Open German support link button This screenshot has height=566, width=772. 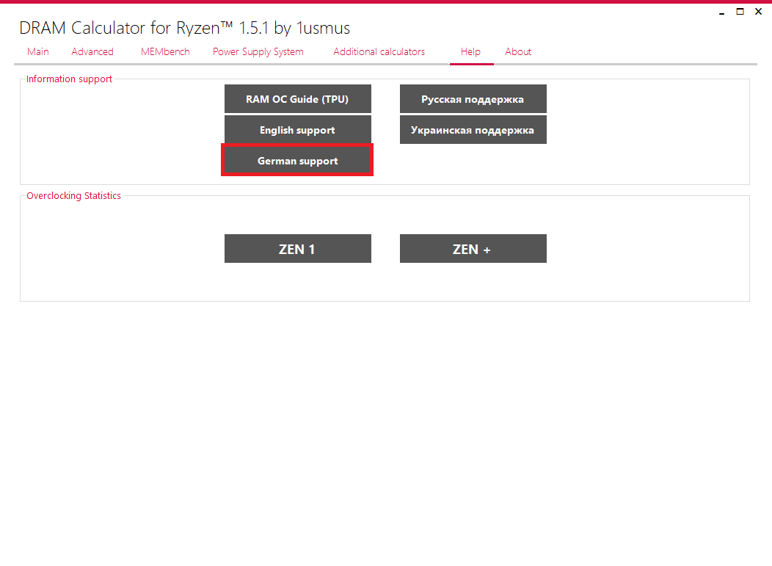tap(297, 160)
